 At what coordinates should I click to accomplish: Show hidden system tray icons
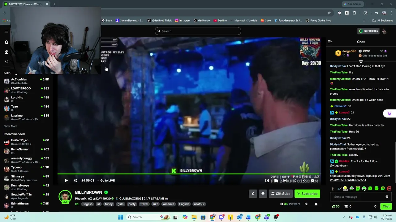(x=344, y=217)
